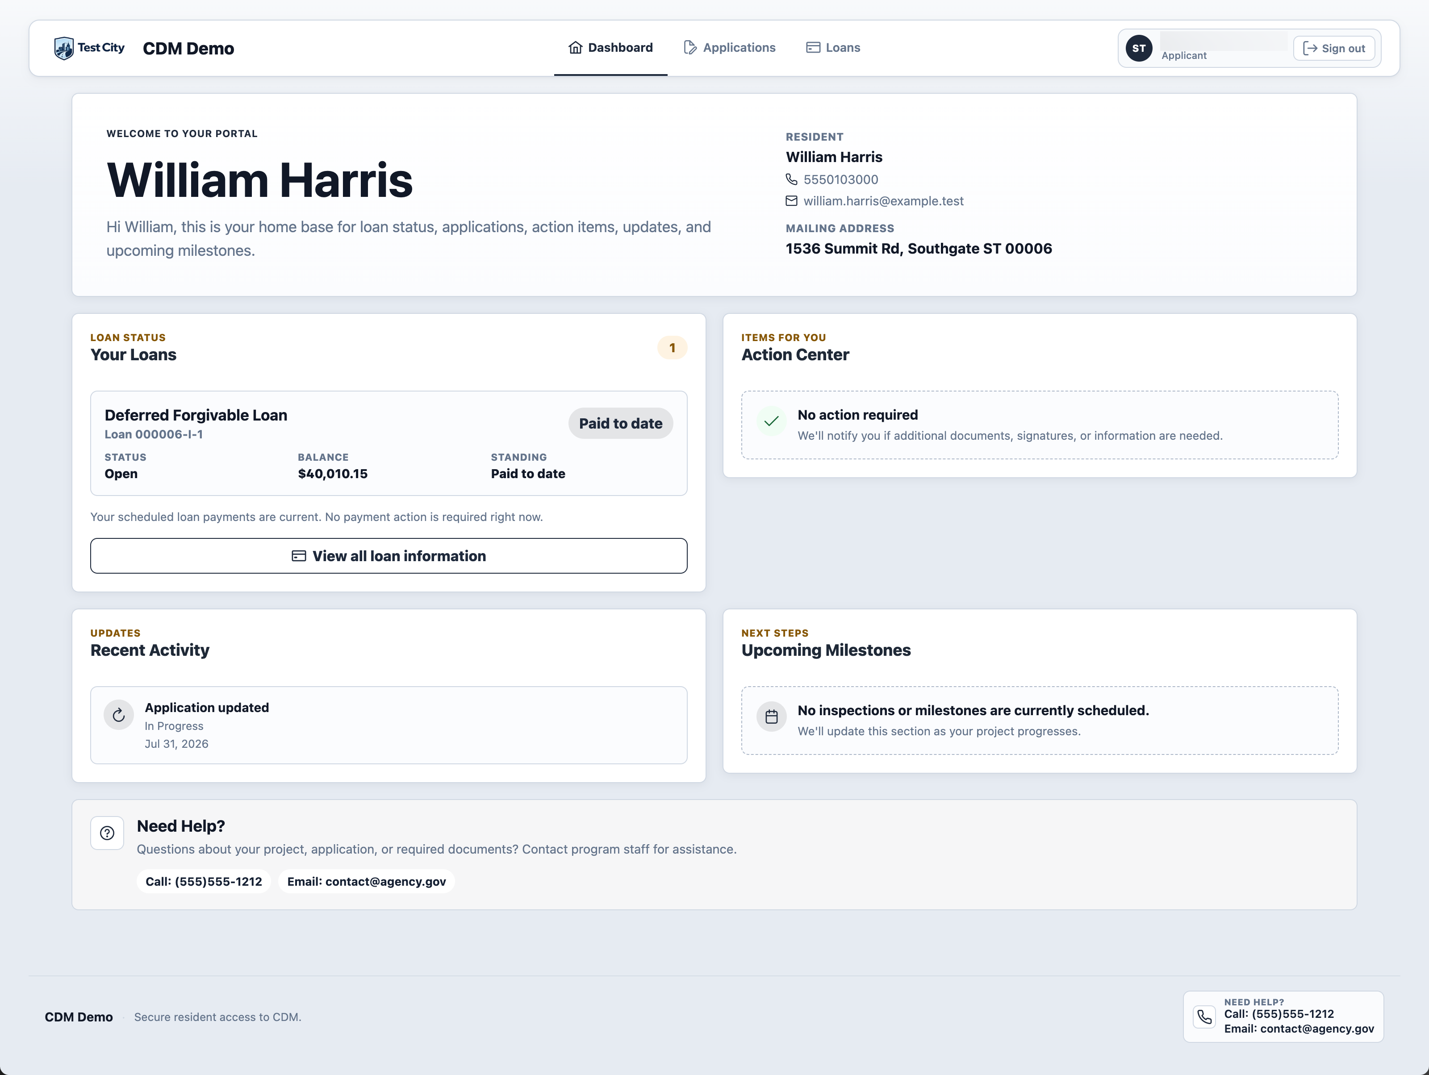Image resolution: width=1429 pixels, height=1075 pixels.
Task: Click the Call: (555)555-1212 help chip
Action: pyautogui.click(x=204, y=881)
